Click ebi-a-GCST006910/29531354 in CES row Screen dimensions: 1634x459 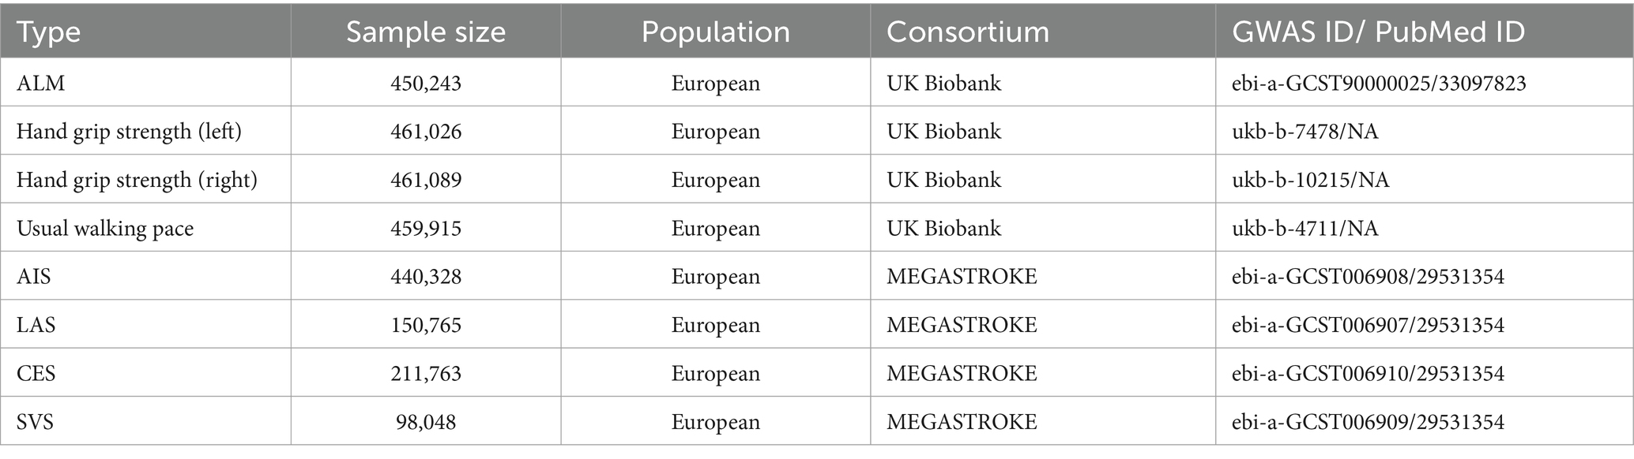(1368, 373)
